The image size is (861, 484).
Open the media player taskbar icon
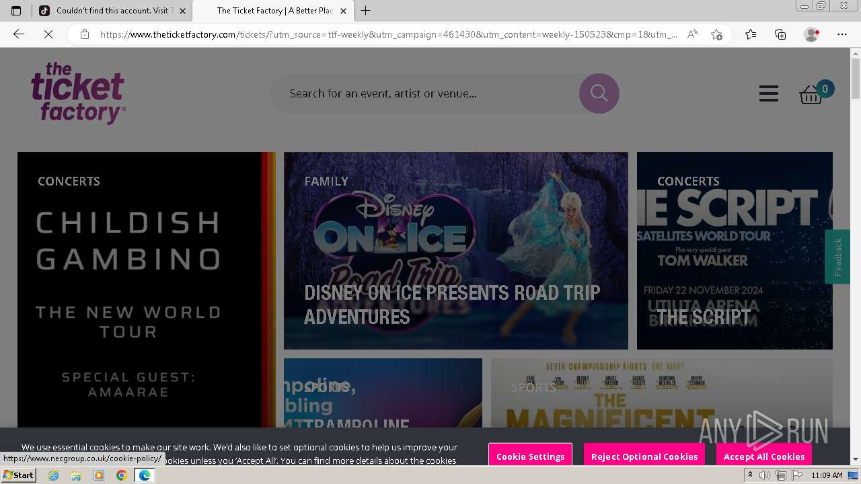pyautogui.click(x=99, y=475)
